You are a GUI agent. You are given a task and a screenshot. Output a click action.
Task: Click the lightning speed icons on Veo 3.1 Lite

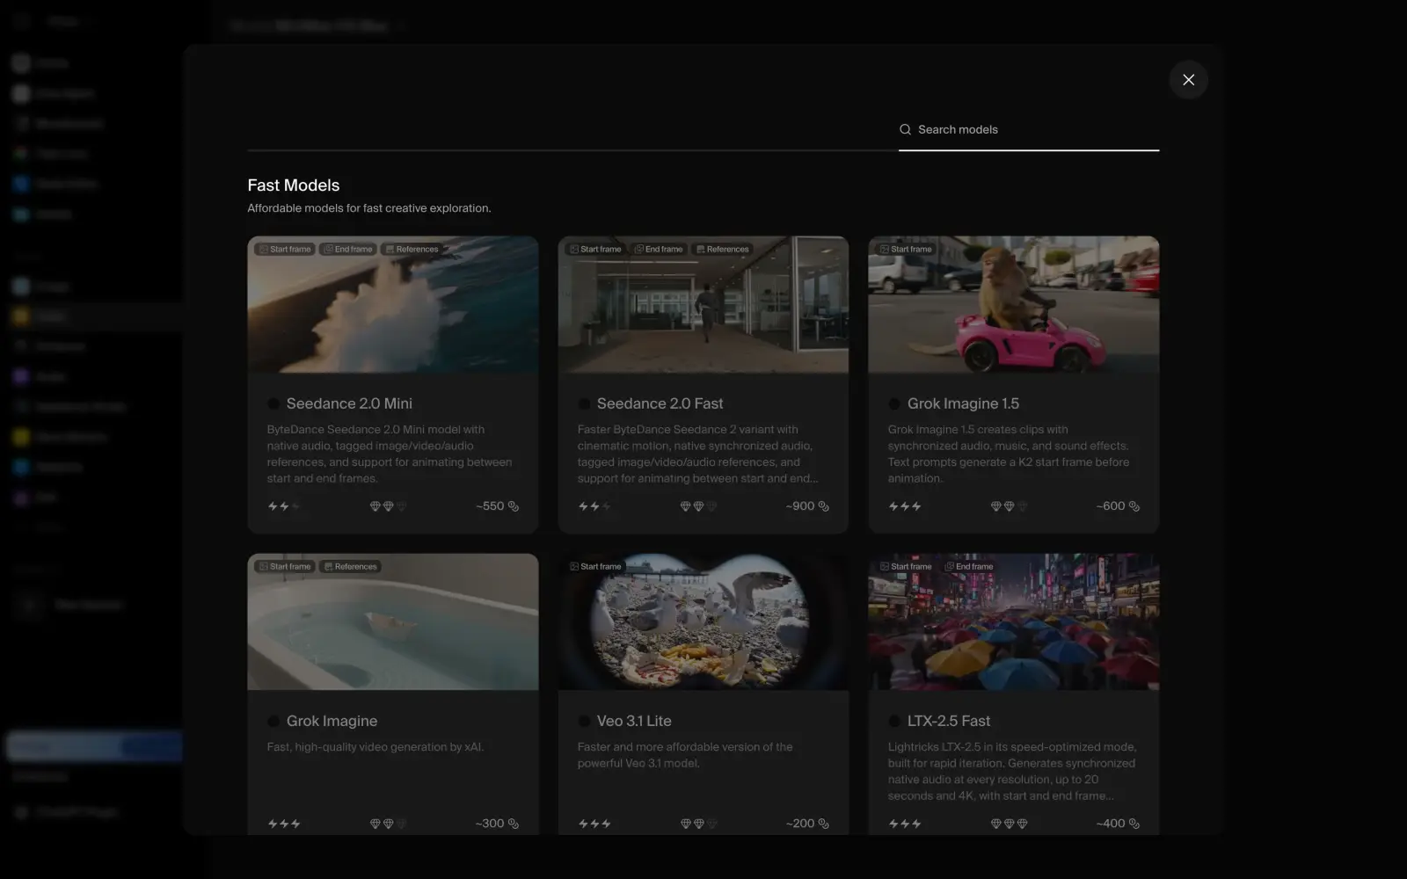click(594, 824)
